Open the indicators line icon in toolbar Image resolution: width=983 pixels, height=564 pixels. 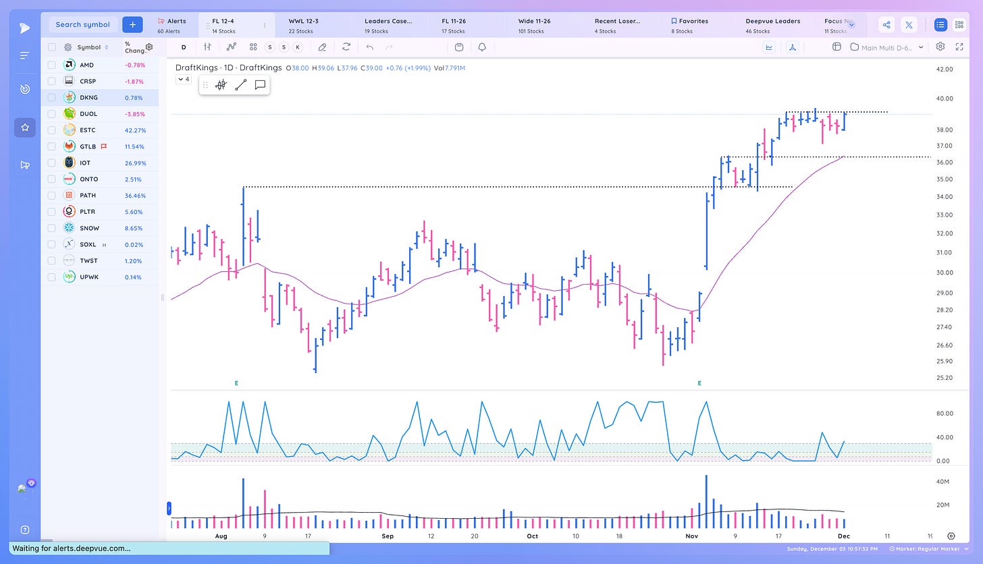[232, 47]
